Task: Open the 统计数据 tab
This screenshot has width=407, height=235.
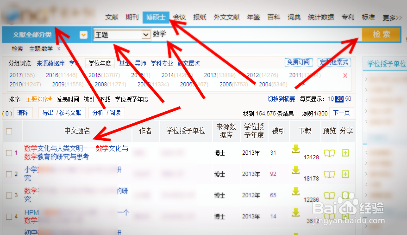Action: (321, 17)
